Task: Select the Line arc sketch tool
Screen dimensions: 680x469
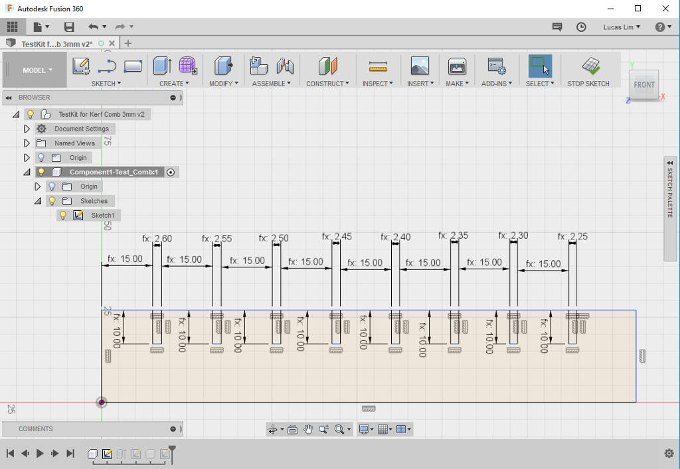Action: click(x=107, y=66)
